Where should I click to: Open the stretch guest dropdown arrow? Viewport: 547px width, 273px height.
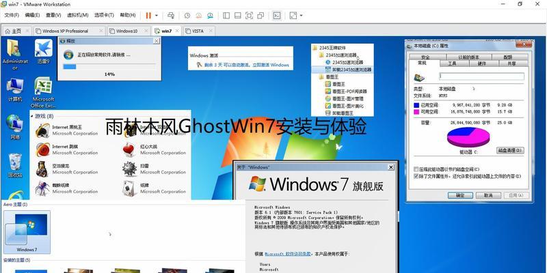[301, 15]
